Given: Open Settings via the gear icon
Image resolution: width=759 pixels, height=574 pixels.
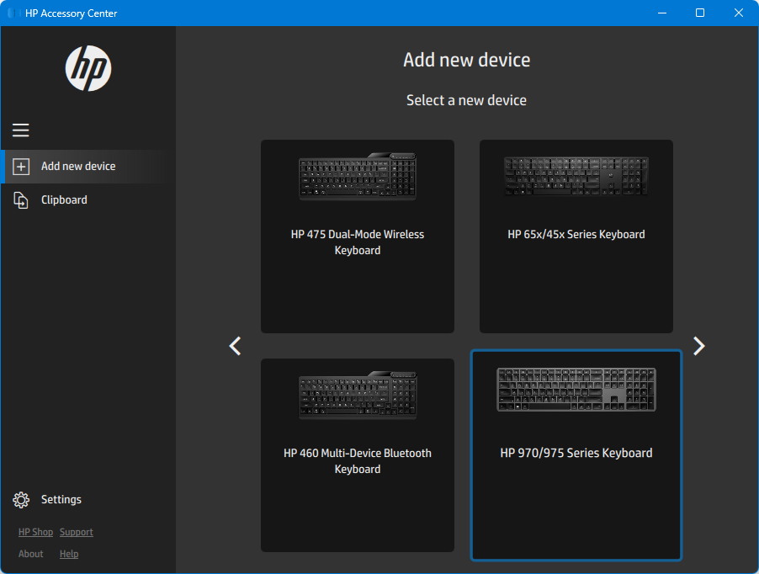Looking at the screenshot, I should click(x=21, y=499).
